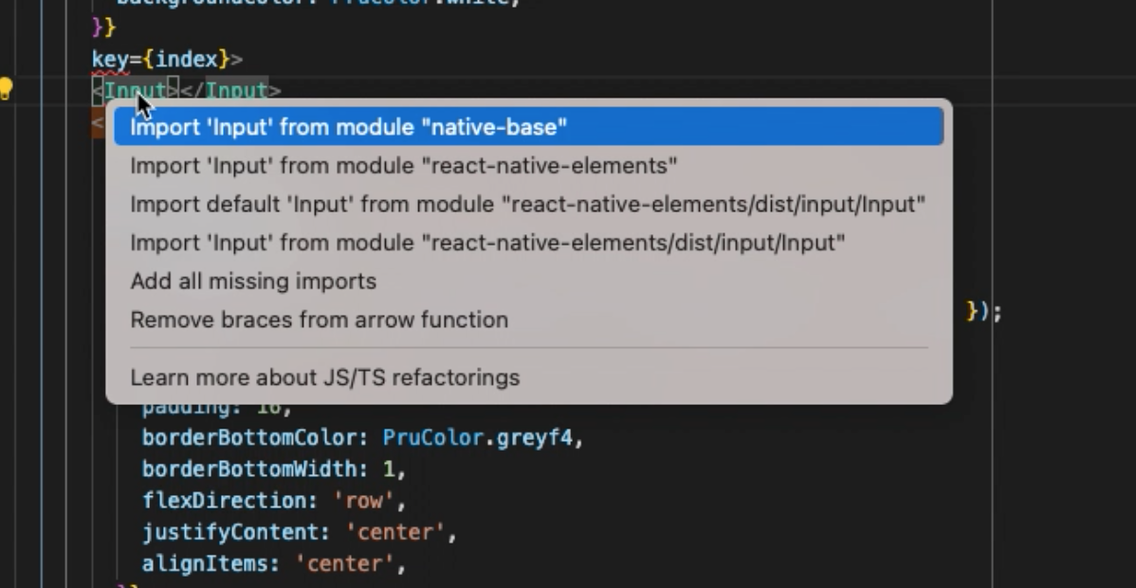
Task: Click the flexDirection: 'row' line
Action: point(274,500)
